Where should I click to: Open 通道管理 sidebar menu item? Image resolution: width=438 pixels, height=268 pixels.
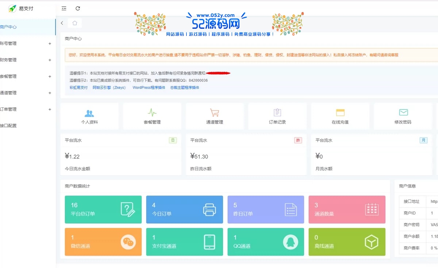pyautogui.click(x=28, y=93)
